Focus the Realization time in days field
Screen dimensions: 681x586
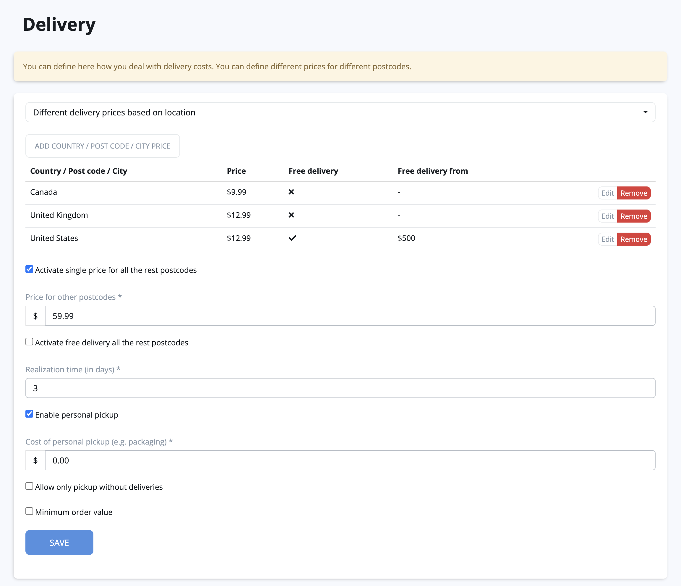tap(340, 388)
